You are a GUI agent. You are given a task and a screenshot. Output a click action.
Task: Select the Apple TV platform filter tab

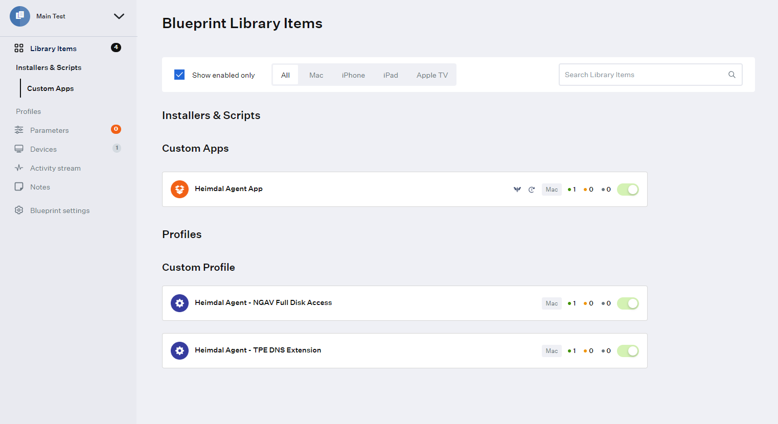pos(432,75)
